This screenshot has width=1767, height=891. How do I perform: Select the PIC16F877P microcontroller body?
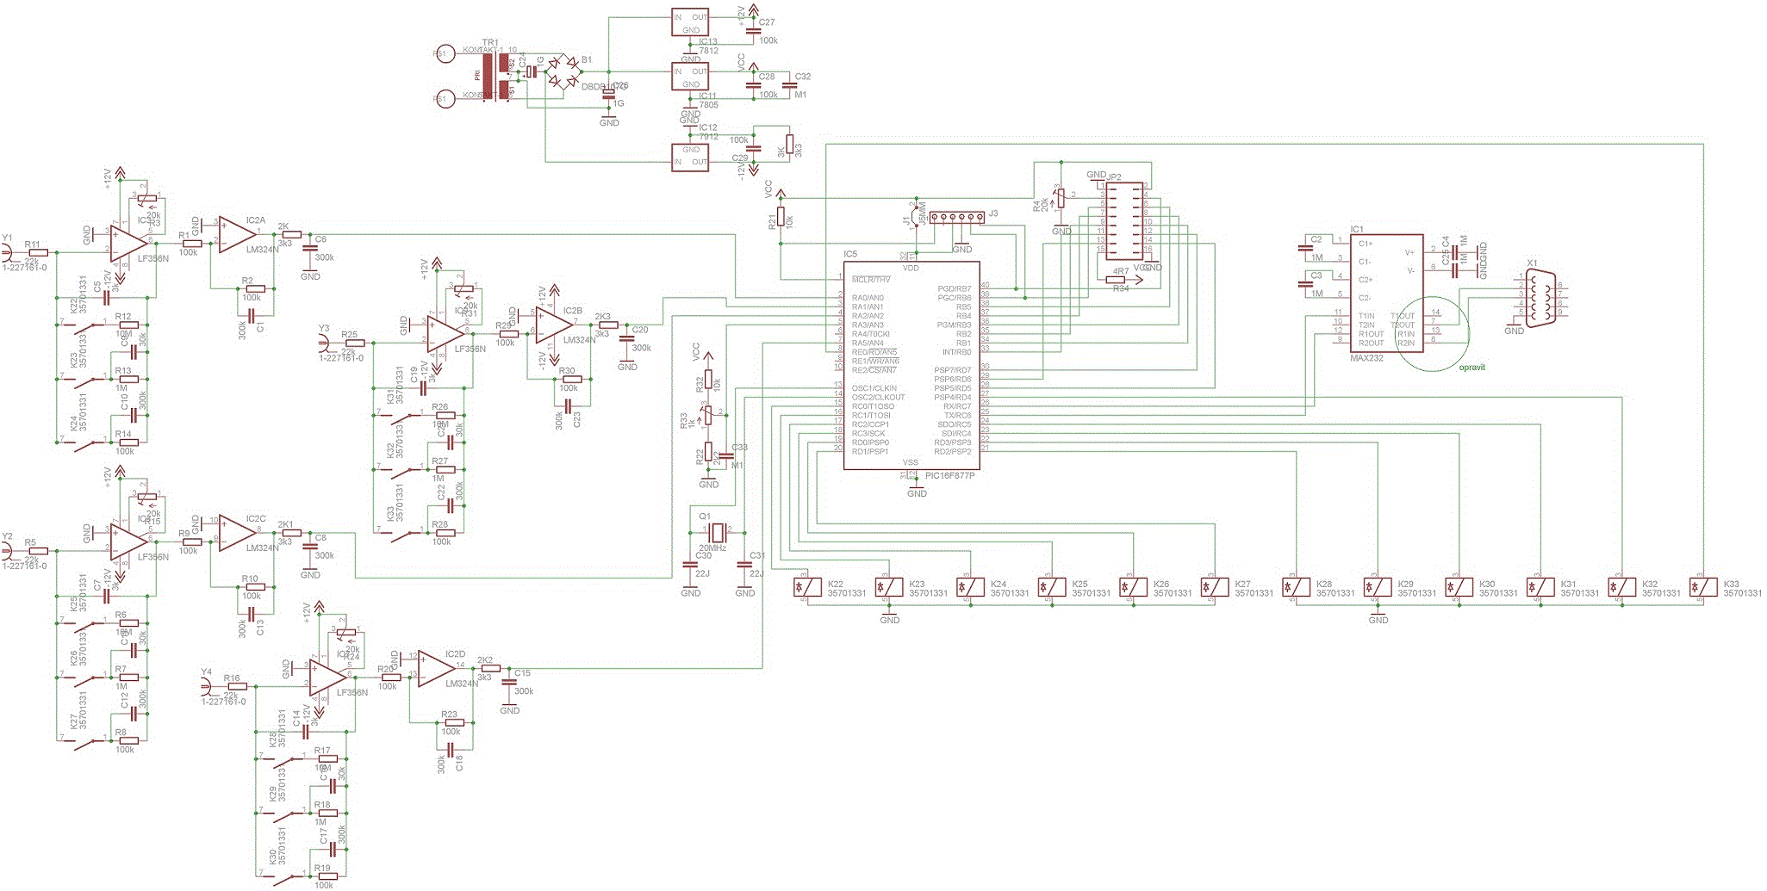[x=911, y=366]
